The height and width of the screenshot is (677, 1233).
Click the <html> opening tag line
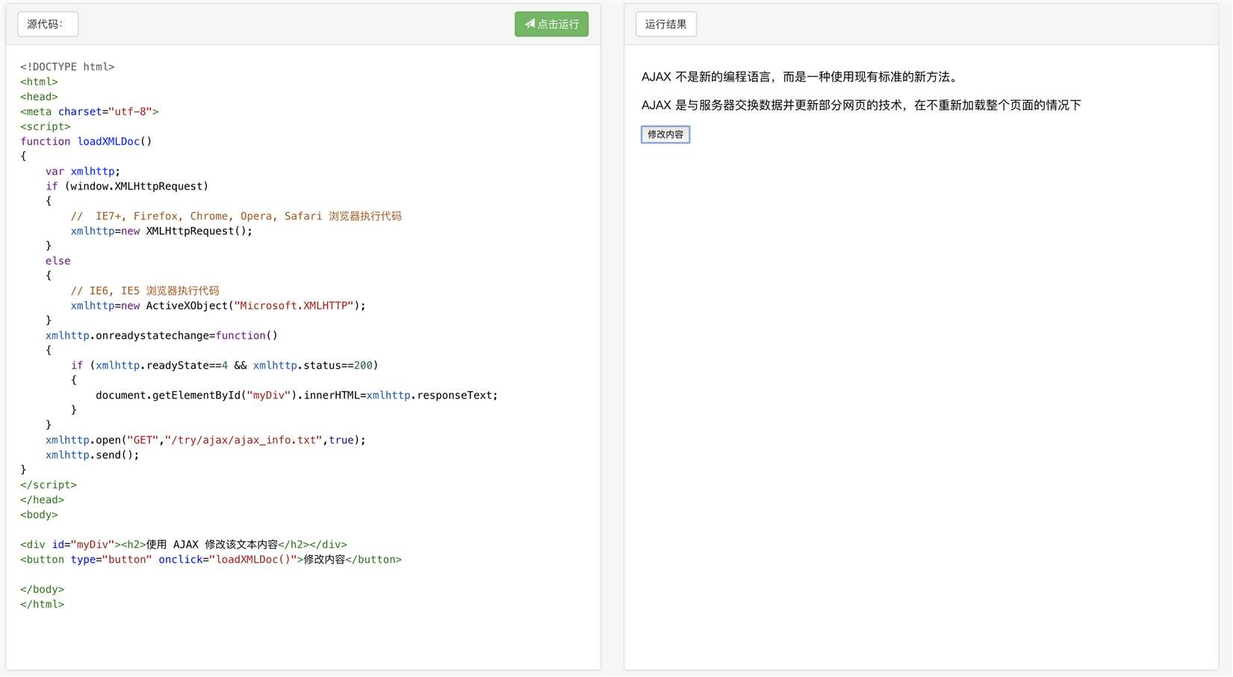(39, 82)
